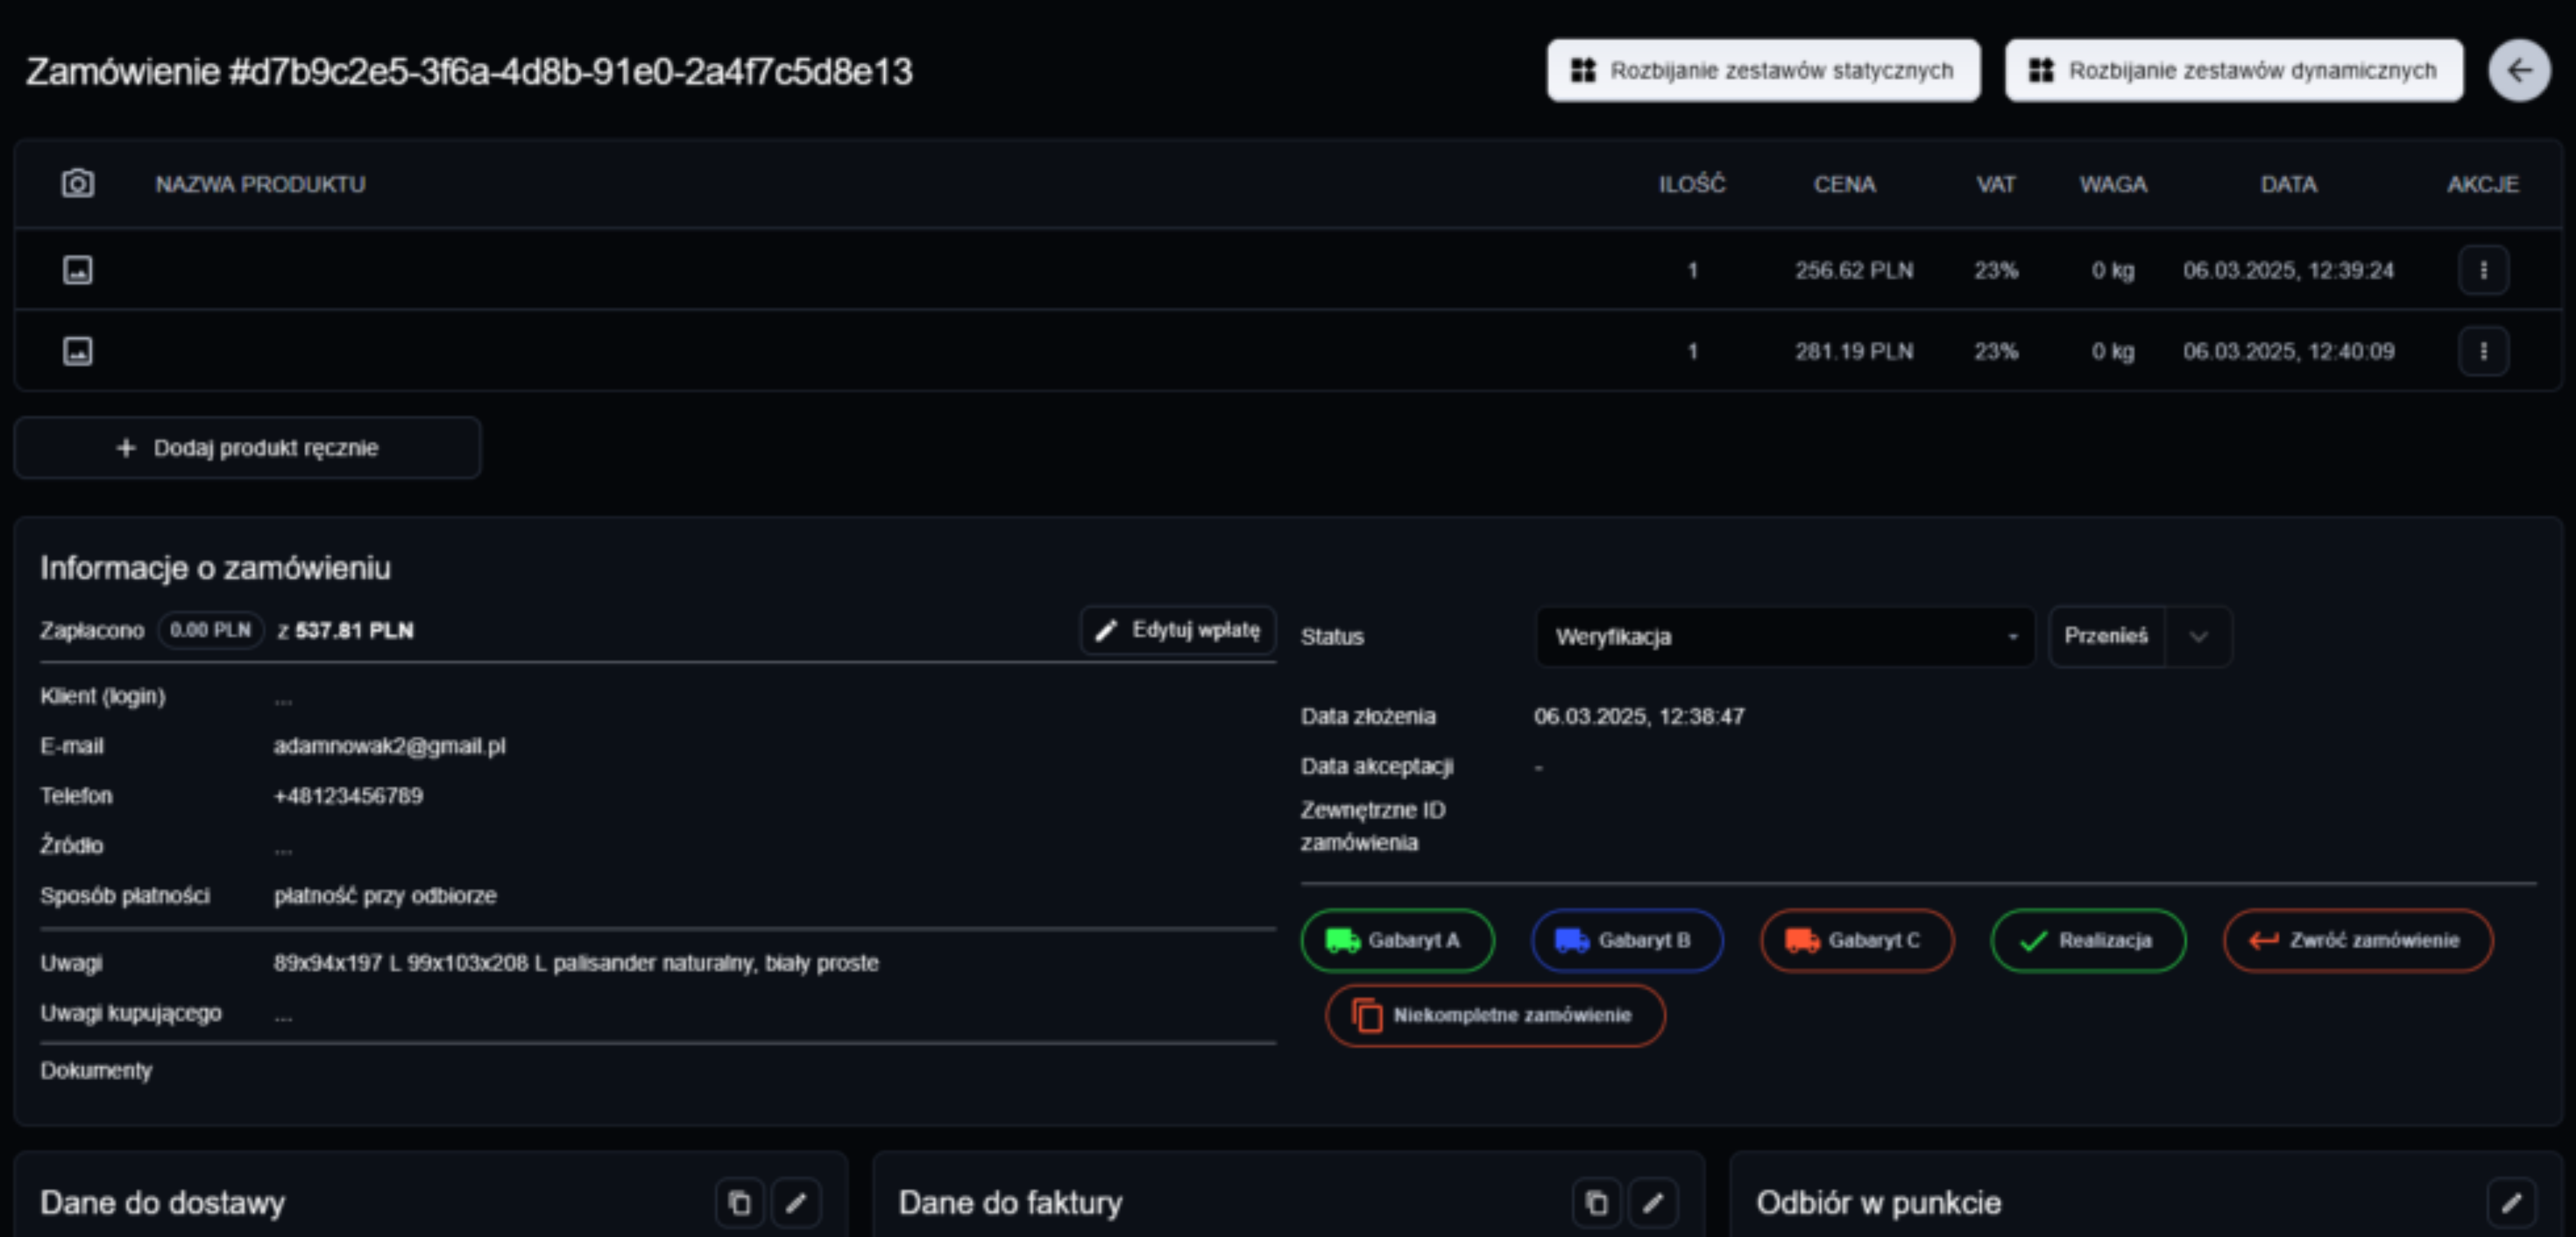Select Gabaryt A green truck button
This screenshot has width=2576, height=1237.
[x=1397, y=940]
